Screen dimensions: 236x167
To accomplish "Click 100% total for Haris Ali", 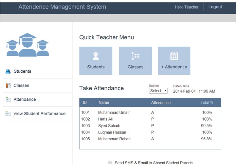I will tap(207, 119).
